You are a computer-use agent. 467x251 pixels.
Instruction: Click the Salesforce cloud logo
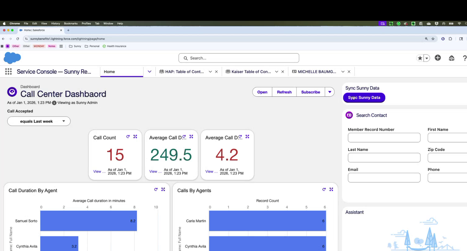click(12, 58)
